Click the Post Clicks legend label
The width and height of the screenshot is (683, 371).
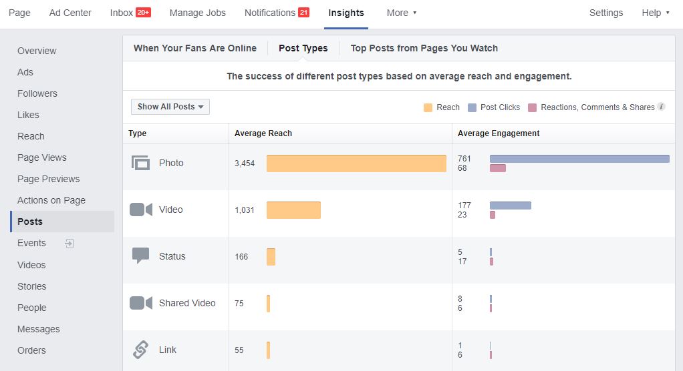pos(500,107)
